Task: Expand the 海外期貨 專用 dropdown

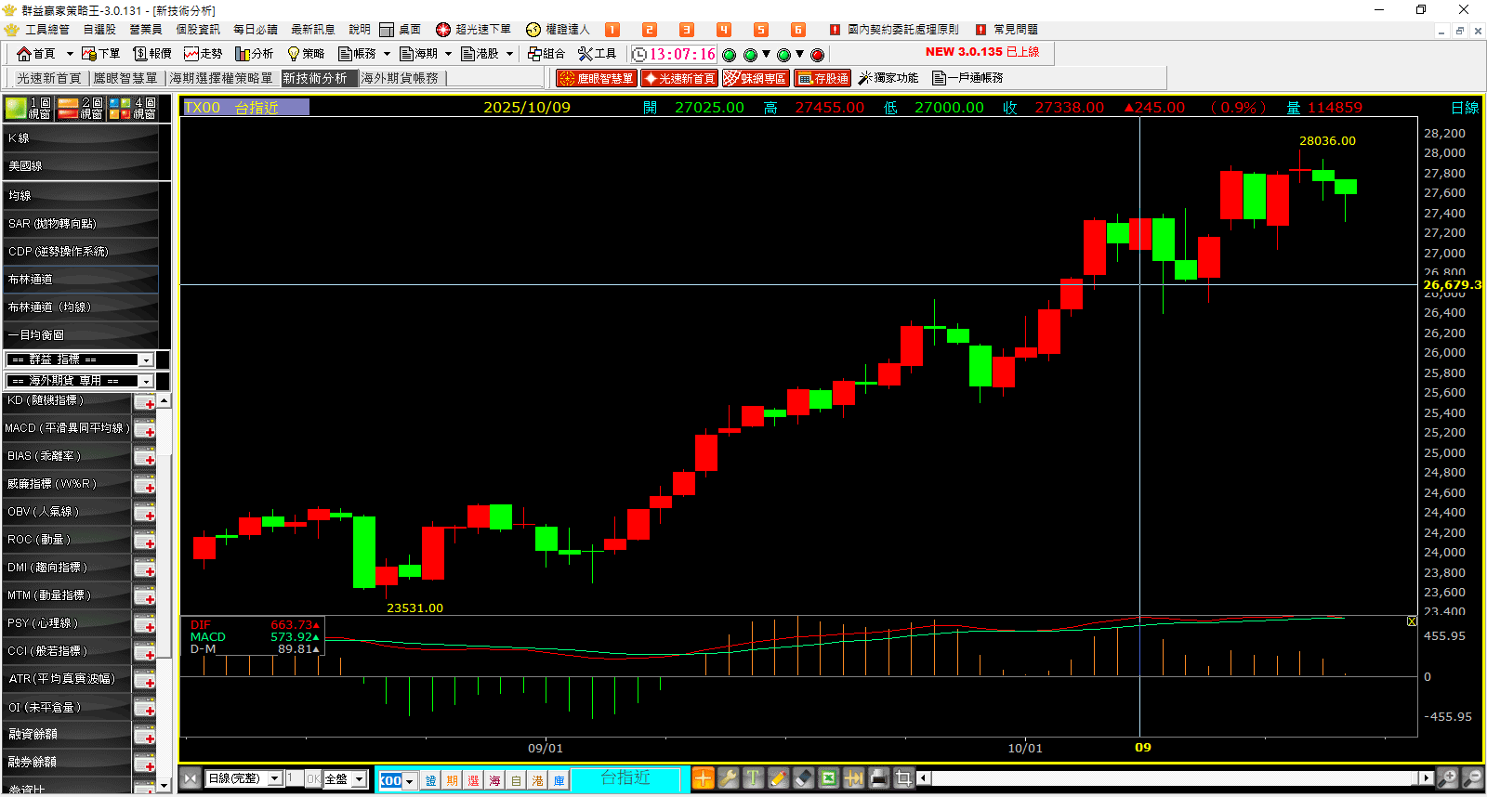Action: pyautogui.click(x=146, y=382)
